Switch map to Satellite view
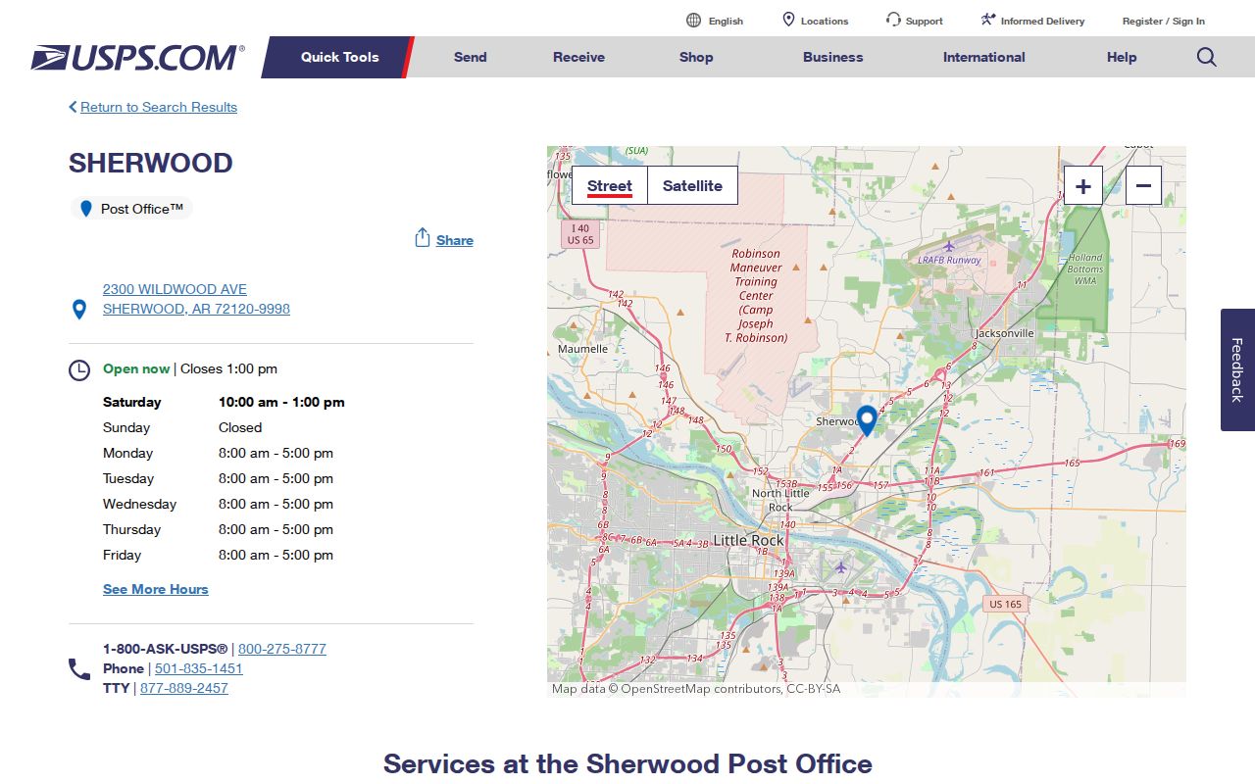The height and width of the screenshot is (784, 1255). click(x=692, y=185)
